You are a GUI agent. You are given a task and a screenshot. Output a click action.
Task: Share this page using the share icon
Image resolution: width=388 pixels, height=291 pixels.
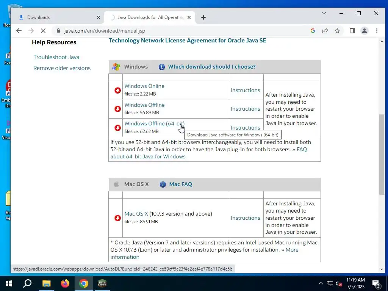coord(325,31)
